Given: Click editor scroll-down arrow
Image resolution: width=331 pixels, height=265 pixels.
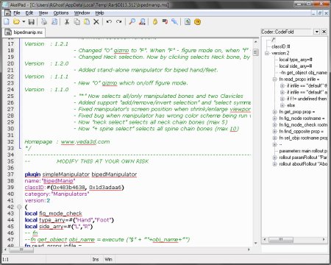Looking at the screenshot, I should click(x=255, y=243).
